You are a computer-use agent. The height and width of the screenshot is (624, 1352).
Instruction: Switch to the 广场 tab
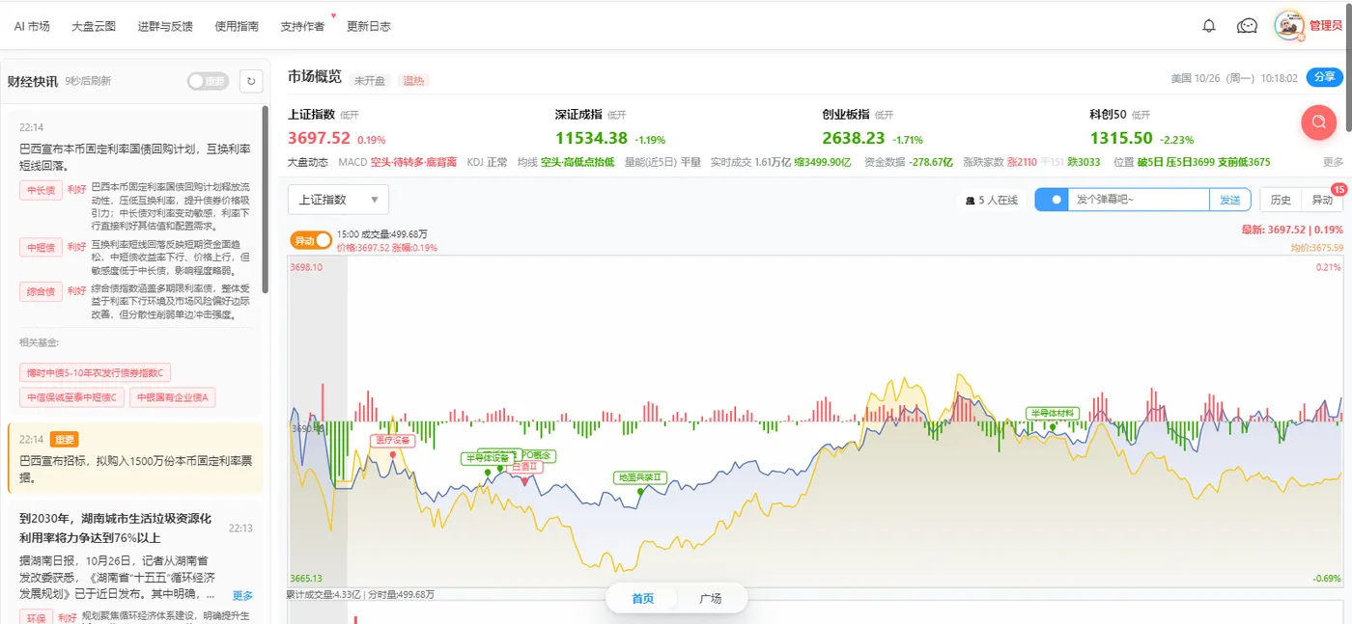(710, 598)
